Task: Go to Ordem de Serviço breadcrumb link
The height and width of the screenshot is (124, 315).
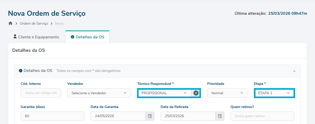Action: tap(34, 23)
